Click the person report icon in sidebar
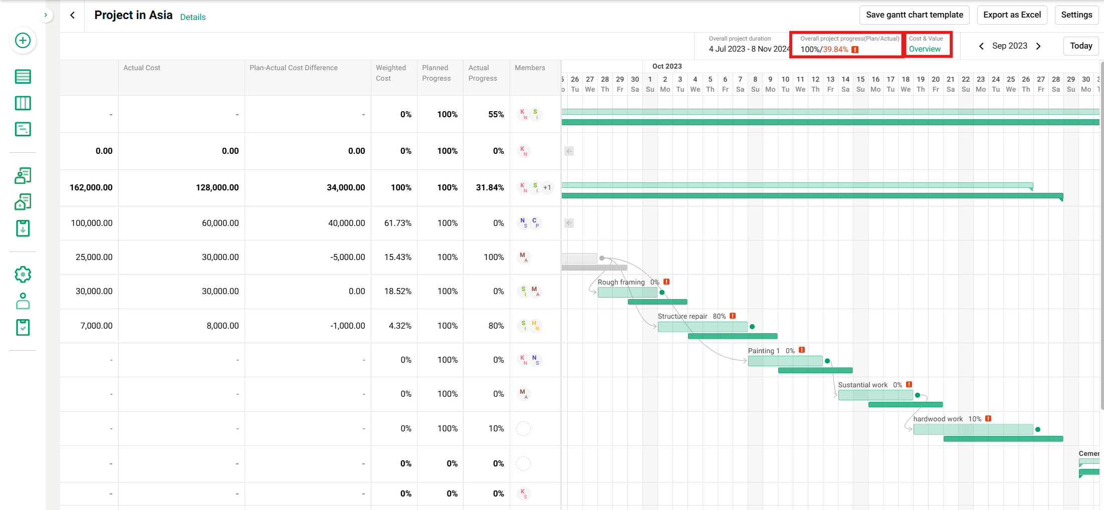This screenshot has width=1104, height=510. [x=23, y=175]
